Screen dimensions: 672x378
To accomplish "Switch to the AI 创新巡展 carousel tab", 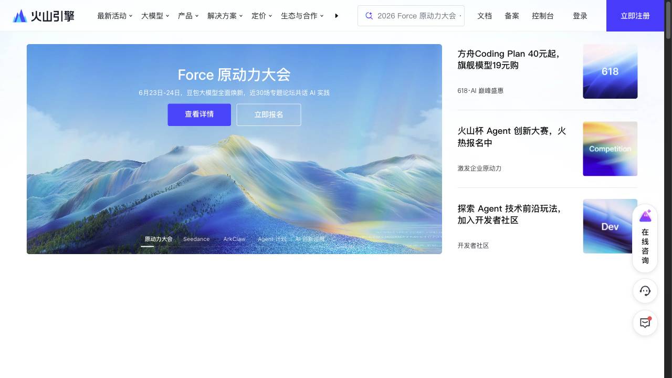I will [310, 239].
